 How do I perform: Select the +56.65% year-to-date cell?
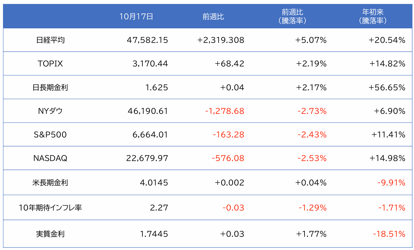387,87
